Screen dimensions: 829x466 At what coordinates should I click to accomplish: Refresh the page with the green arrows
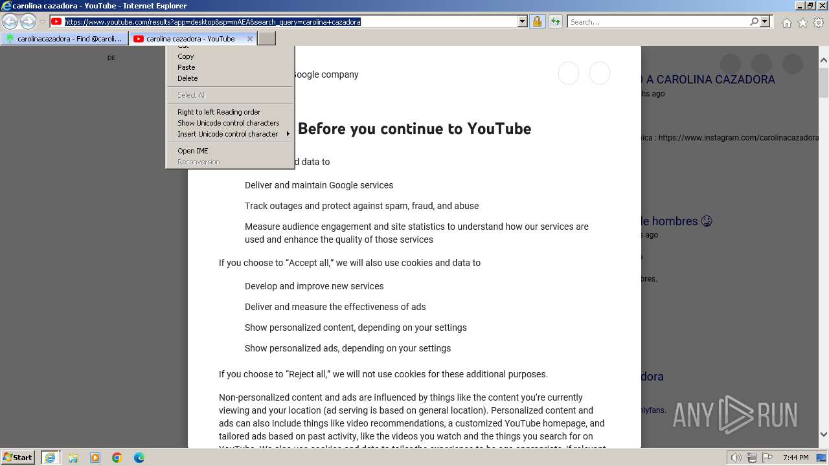click(555, 22)
